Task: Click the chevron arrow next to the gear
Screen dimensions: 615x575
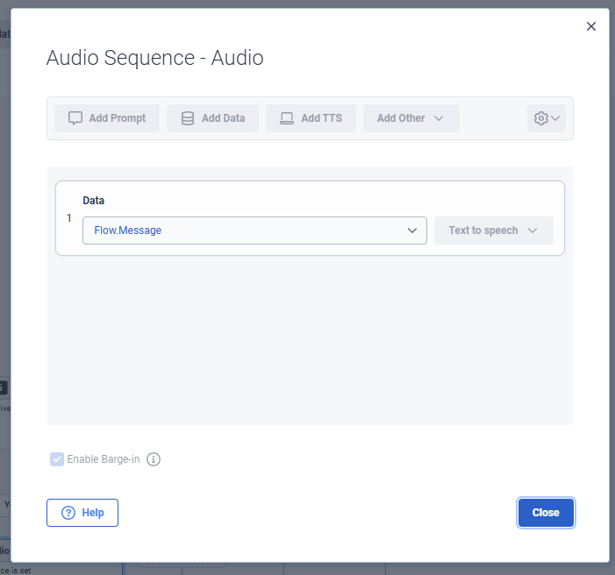Action: click(555, 118)
